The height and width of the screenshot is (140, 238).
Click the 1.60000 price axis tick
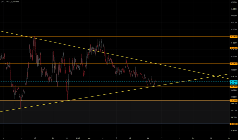pos(234,16)
